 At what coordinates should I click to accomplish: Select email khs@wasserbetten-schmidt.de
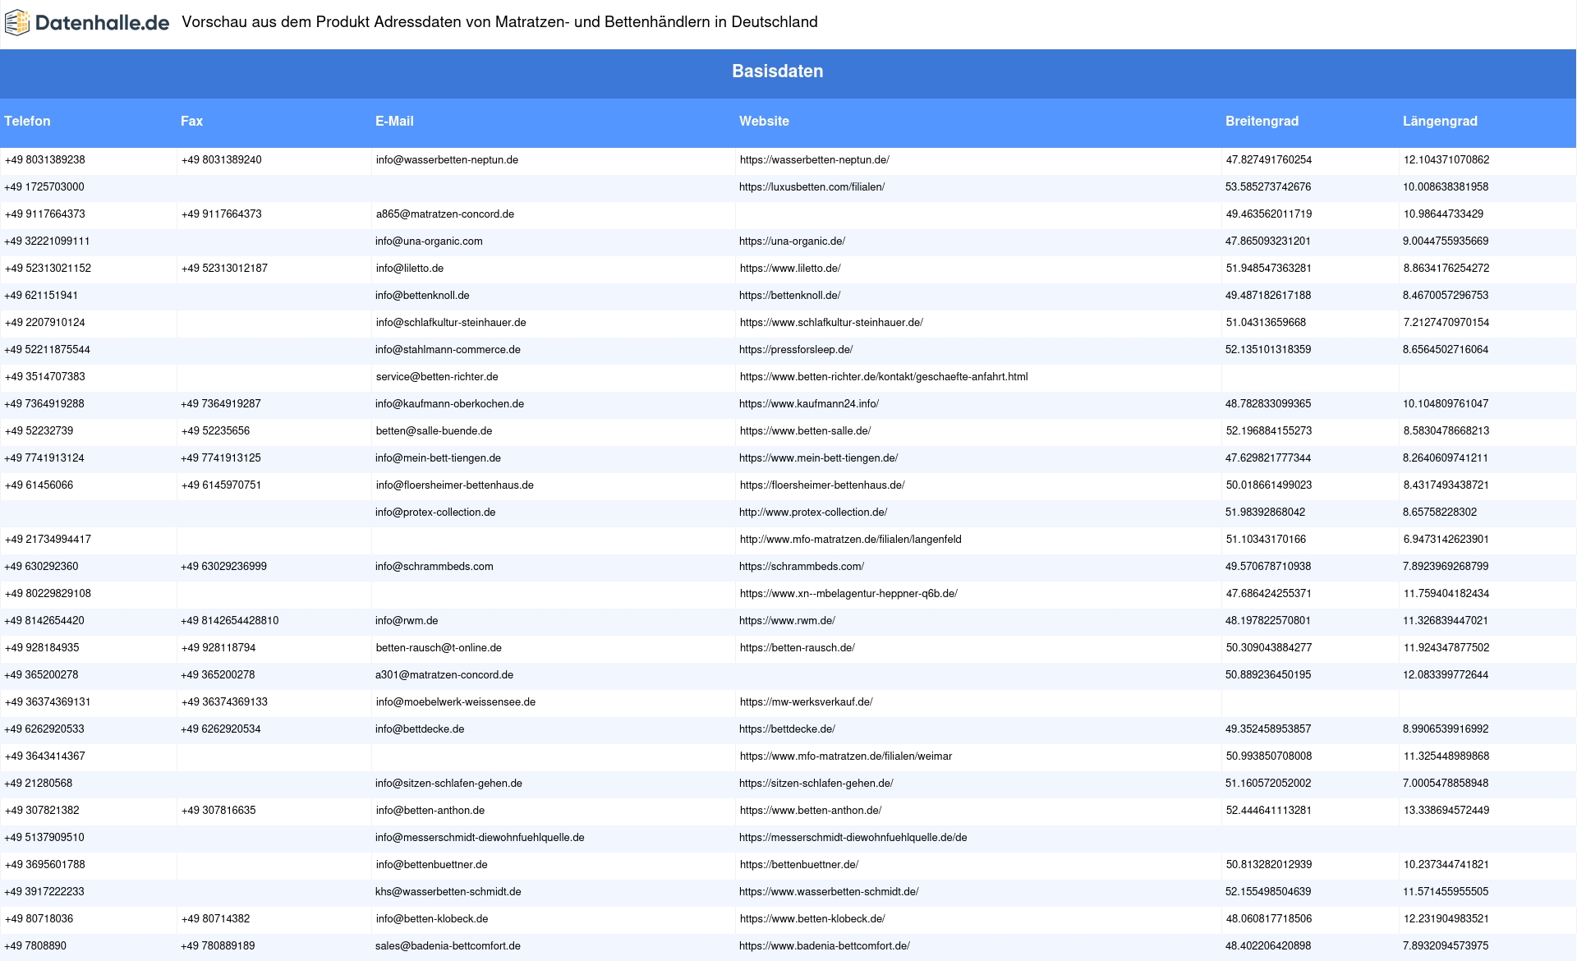448,892
